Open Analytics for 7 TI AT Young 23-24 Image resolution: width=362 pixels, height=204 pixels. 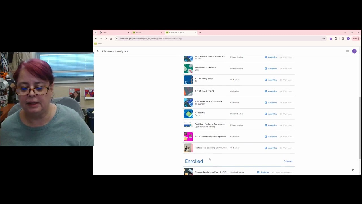pyautogui.click(x=271, y=80)
